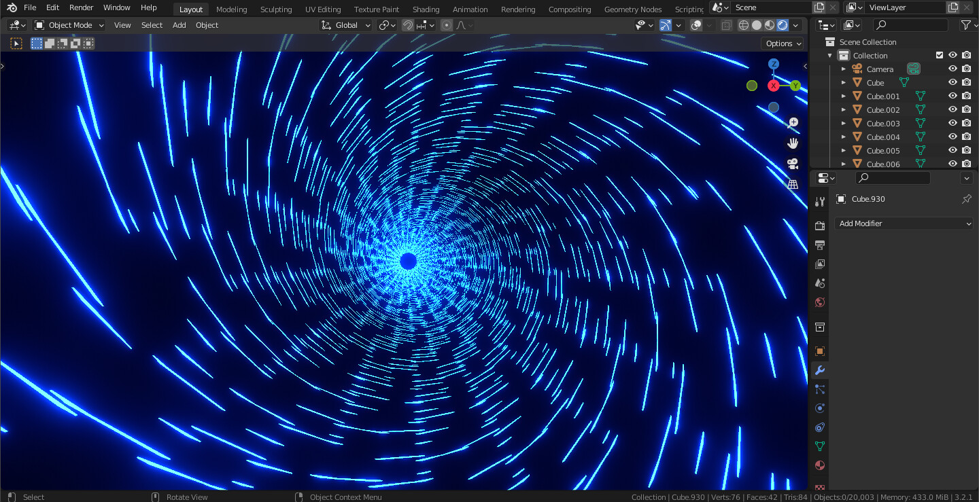Uncheck the Collection checkbox in the Outliner
Image resolution: width=979 pixels, height=502 pixels.
pyautogui.click(x=940, y=55)
